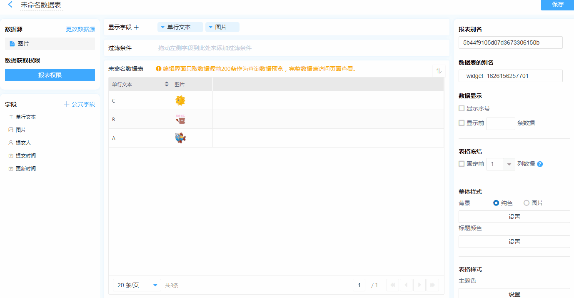
Task: Click the blue help icon next to 列数据
Action: pos(540,164)
